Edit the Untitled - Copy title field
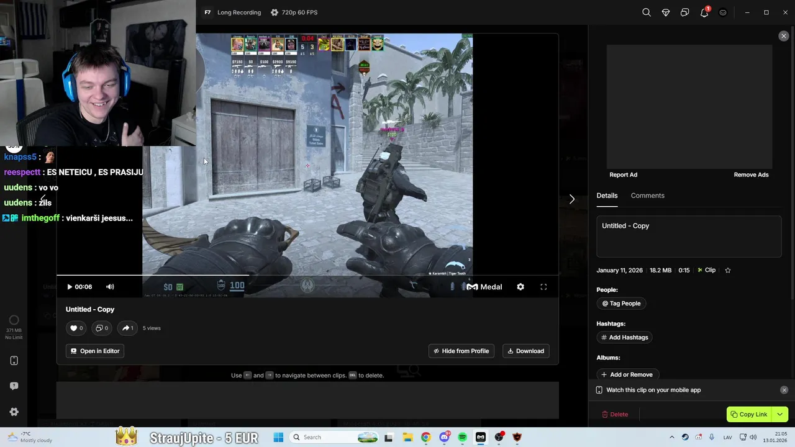This screenshot has height=447, width=795. (689, 236)
